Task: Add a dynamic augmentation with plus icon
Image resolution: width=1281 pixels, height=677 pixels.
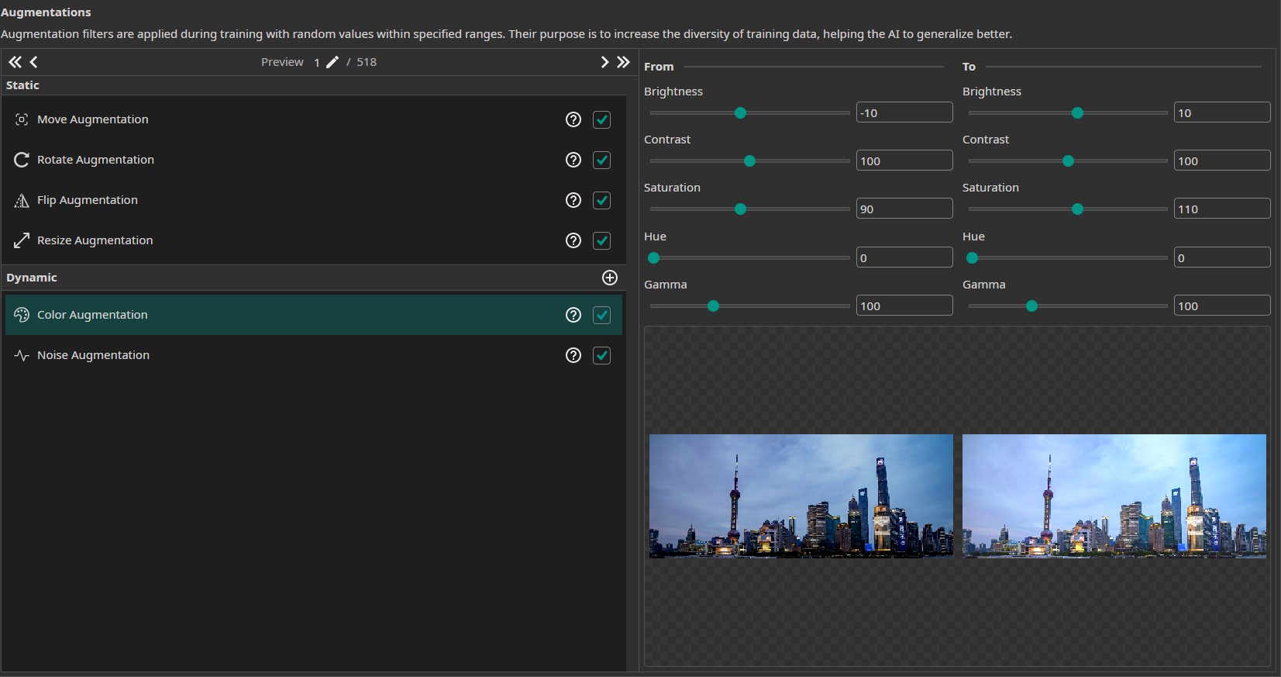Action: click(x=610, y=278)
